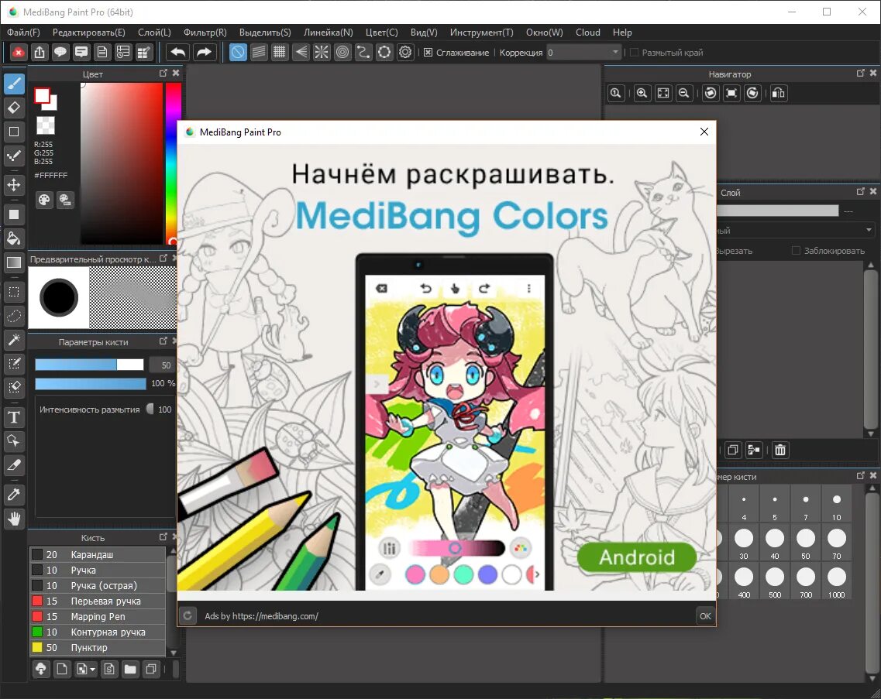This screenshot has height=699, width=881.
Task: Enable parallel snap guide
Action: tap(259, 52)
